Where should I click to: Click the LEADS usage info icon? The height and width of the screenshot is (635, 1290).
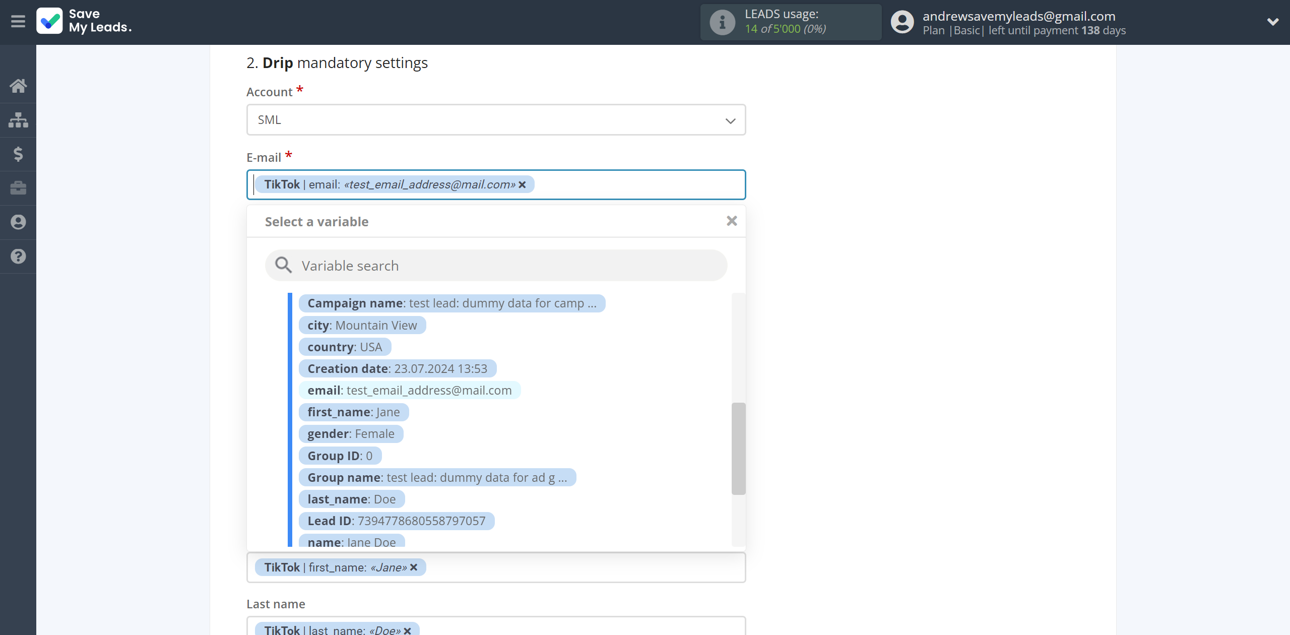[x=722, y=22]
